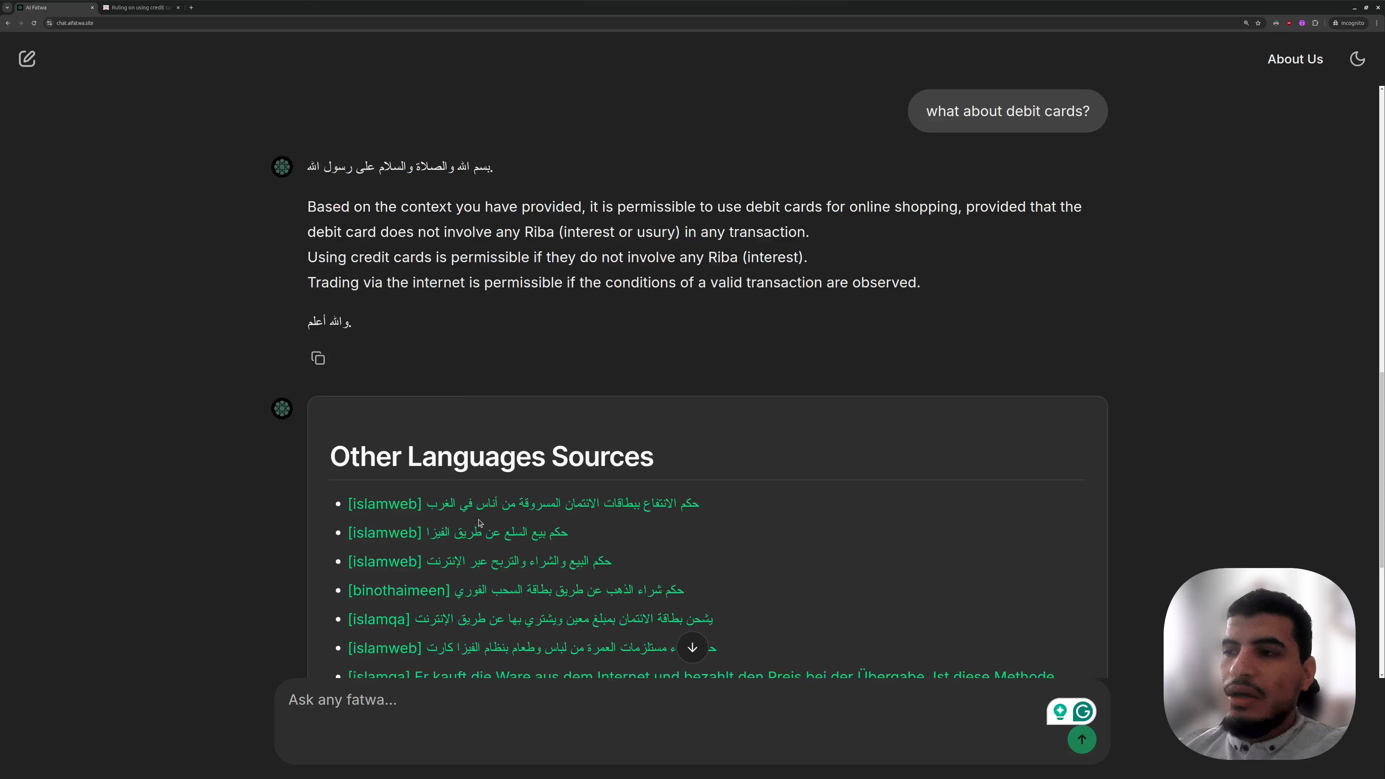Click the zoom magnifier icon in address bar
The height and width of the screenshot is (779, 1385).
pos(1246,23)
